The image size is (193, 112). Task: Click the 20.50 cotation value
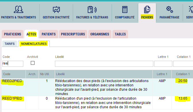[183, 81]
